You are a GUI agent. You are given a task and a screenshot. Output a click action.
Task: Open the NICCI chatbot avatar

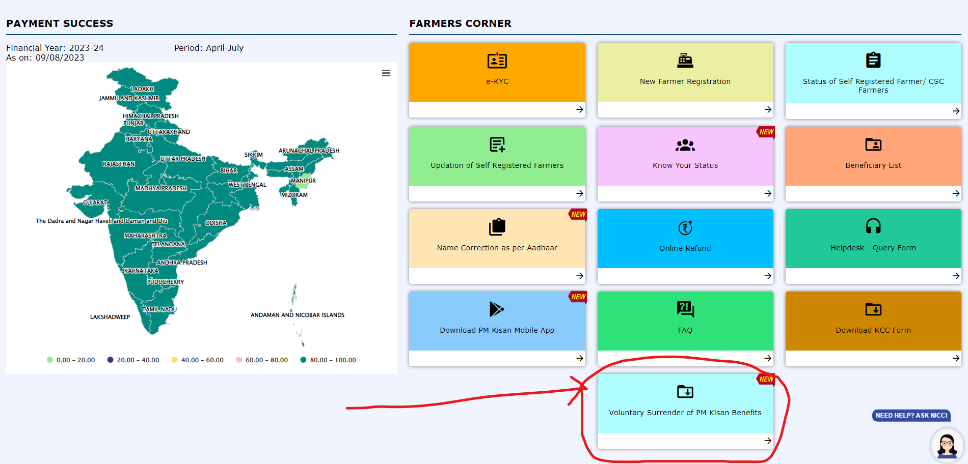pos(947,445)
